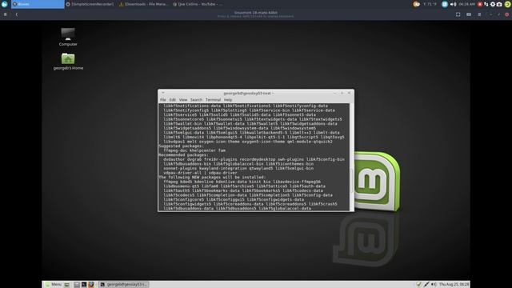
Task: Open the settings gear in host tray
Action: point(493,4)
